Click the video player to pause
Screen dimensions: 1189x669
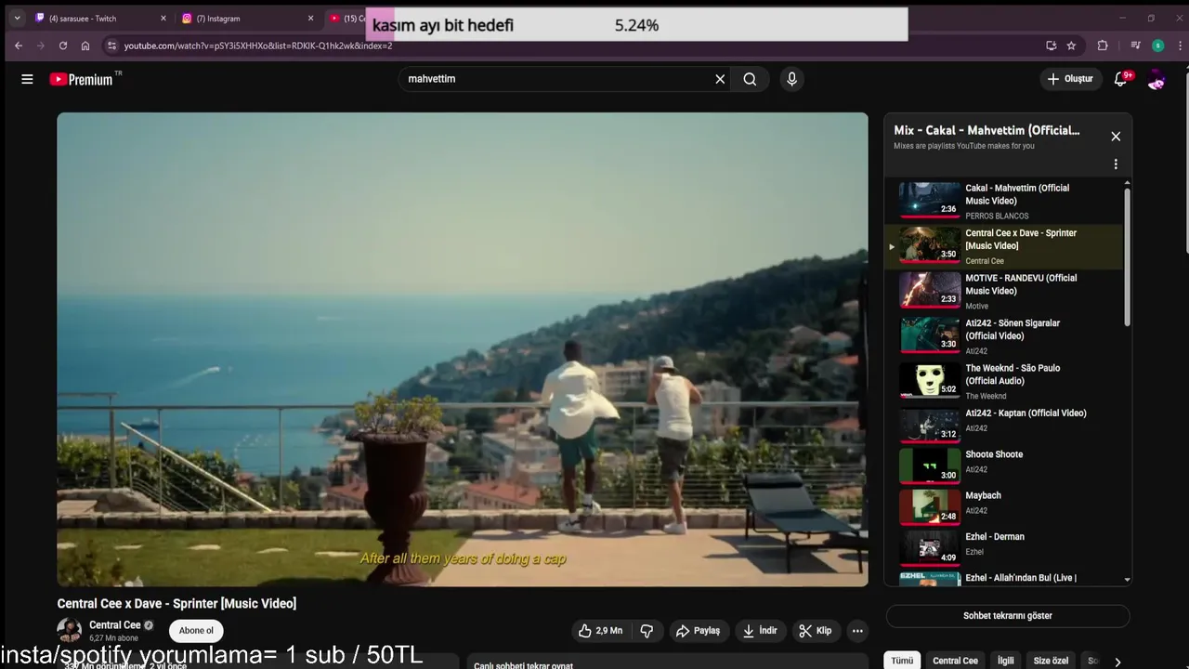tap(463, 349)
